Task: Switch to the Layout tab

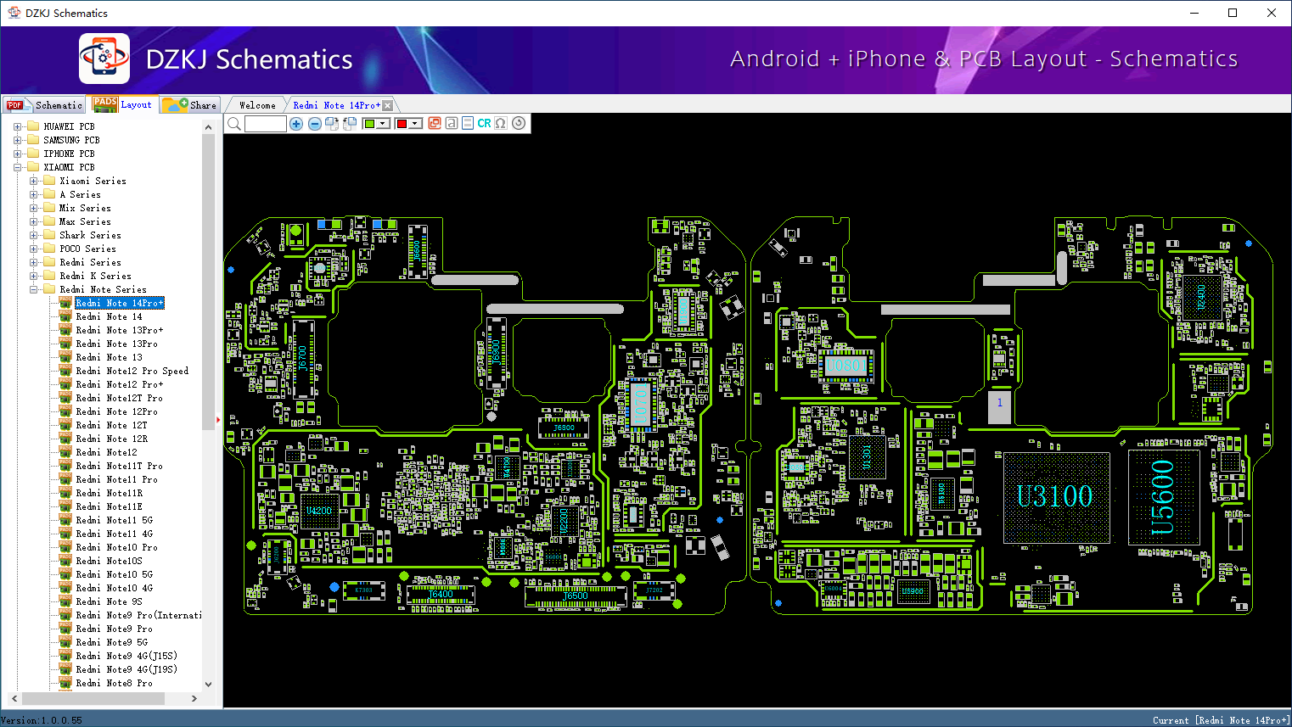Action: 124,104
